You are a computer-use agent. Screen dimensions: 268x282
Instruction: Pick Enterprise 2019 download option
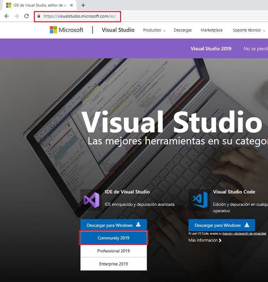click(114, 264)
